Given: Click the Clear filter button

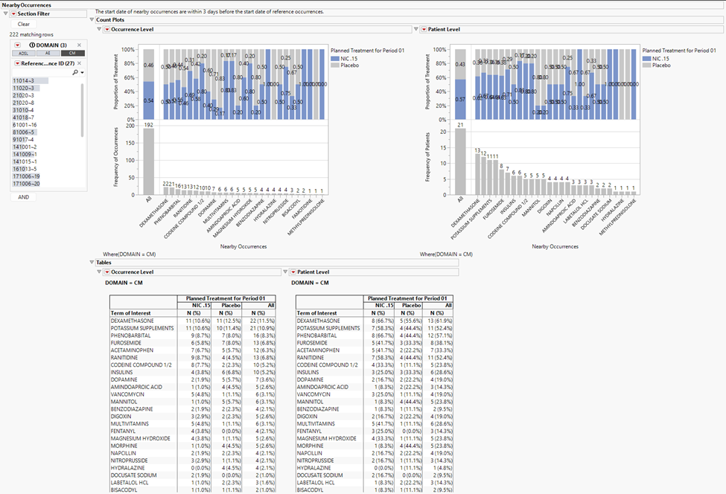Looking at the screenshot, I should [24, 24].
